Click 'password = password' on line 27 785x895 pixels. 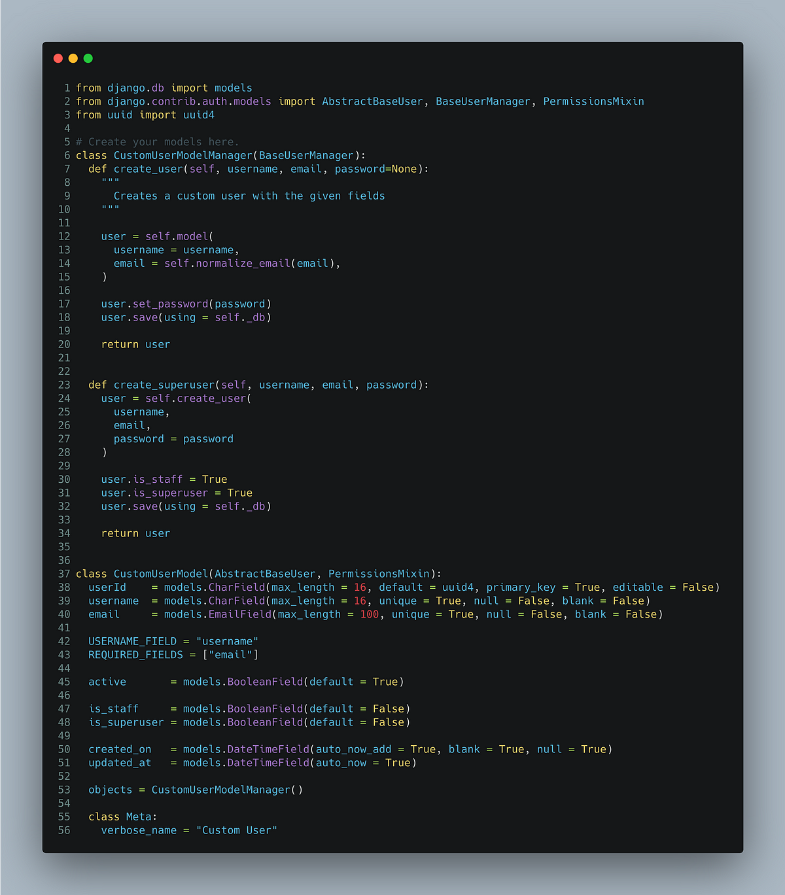click(x=173, y=439)
